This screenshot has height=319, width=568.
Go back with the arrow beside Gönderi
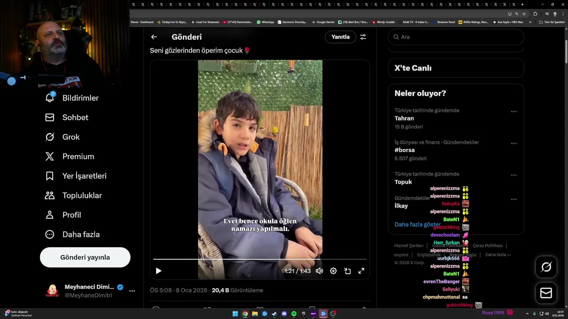154,37
